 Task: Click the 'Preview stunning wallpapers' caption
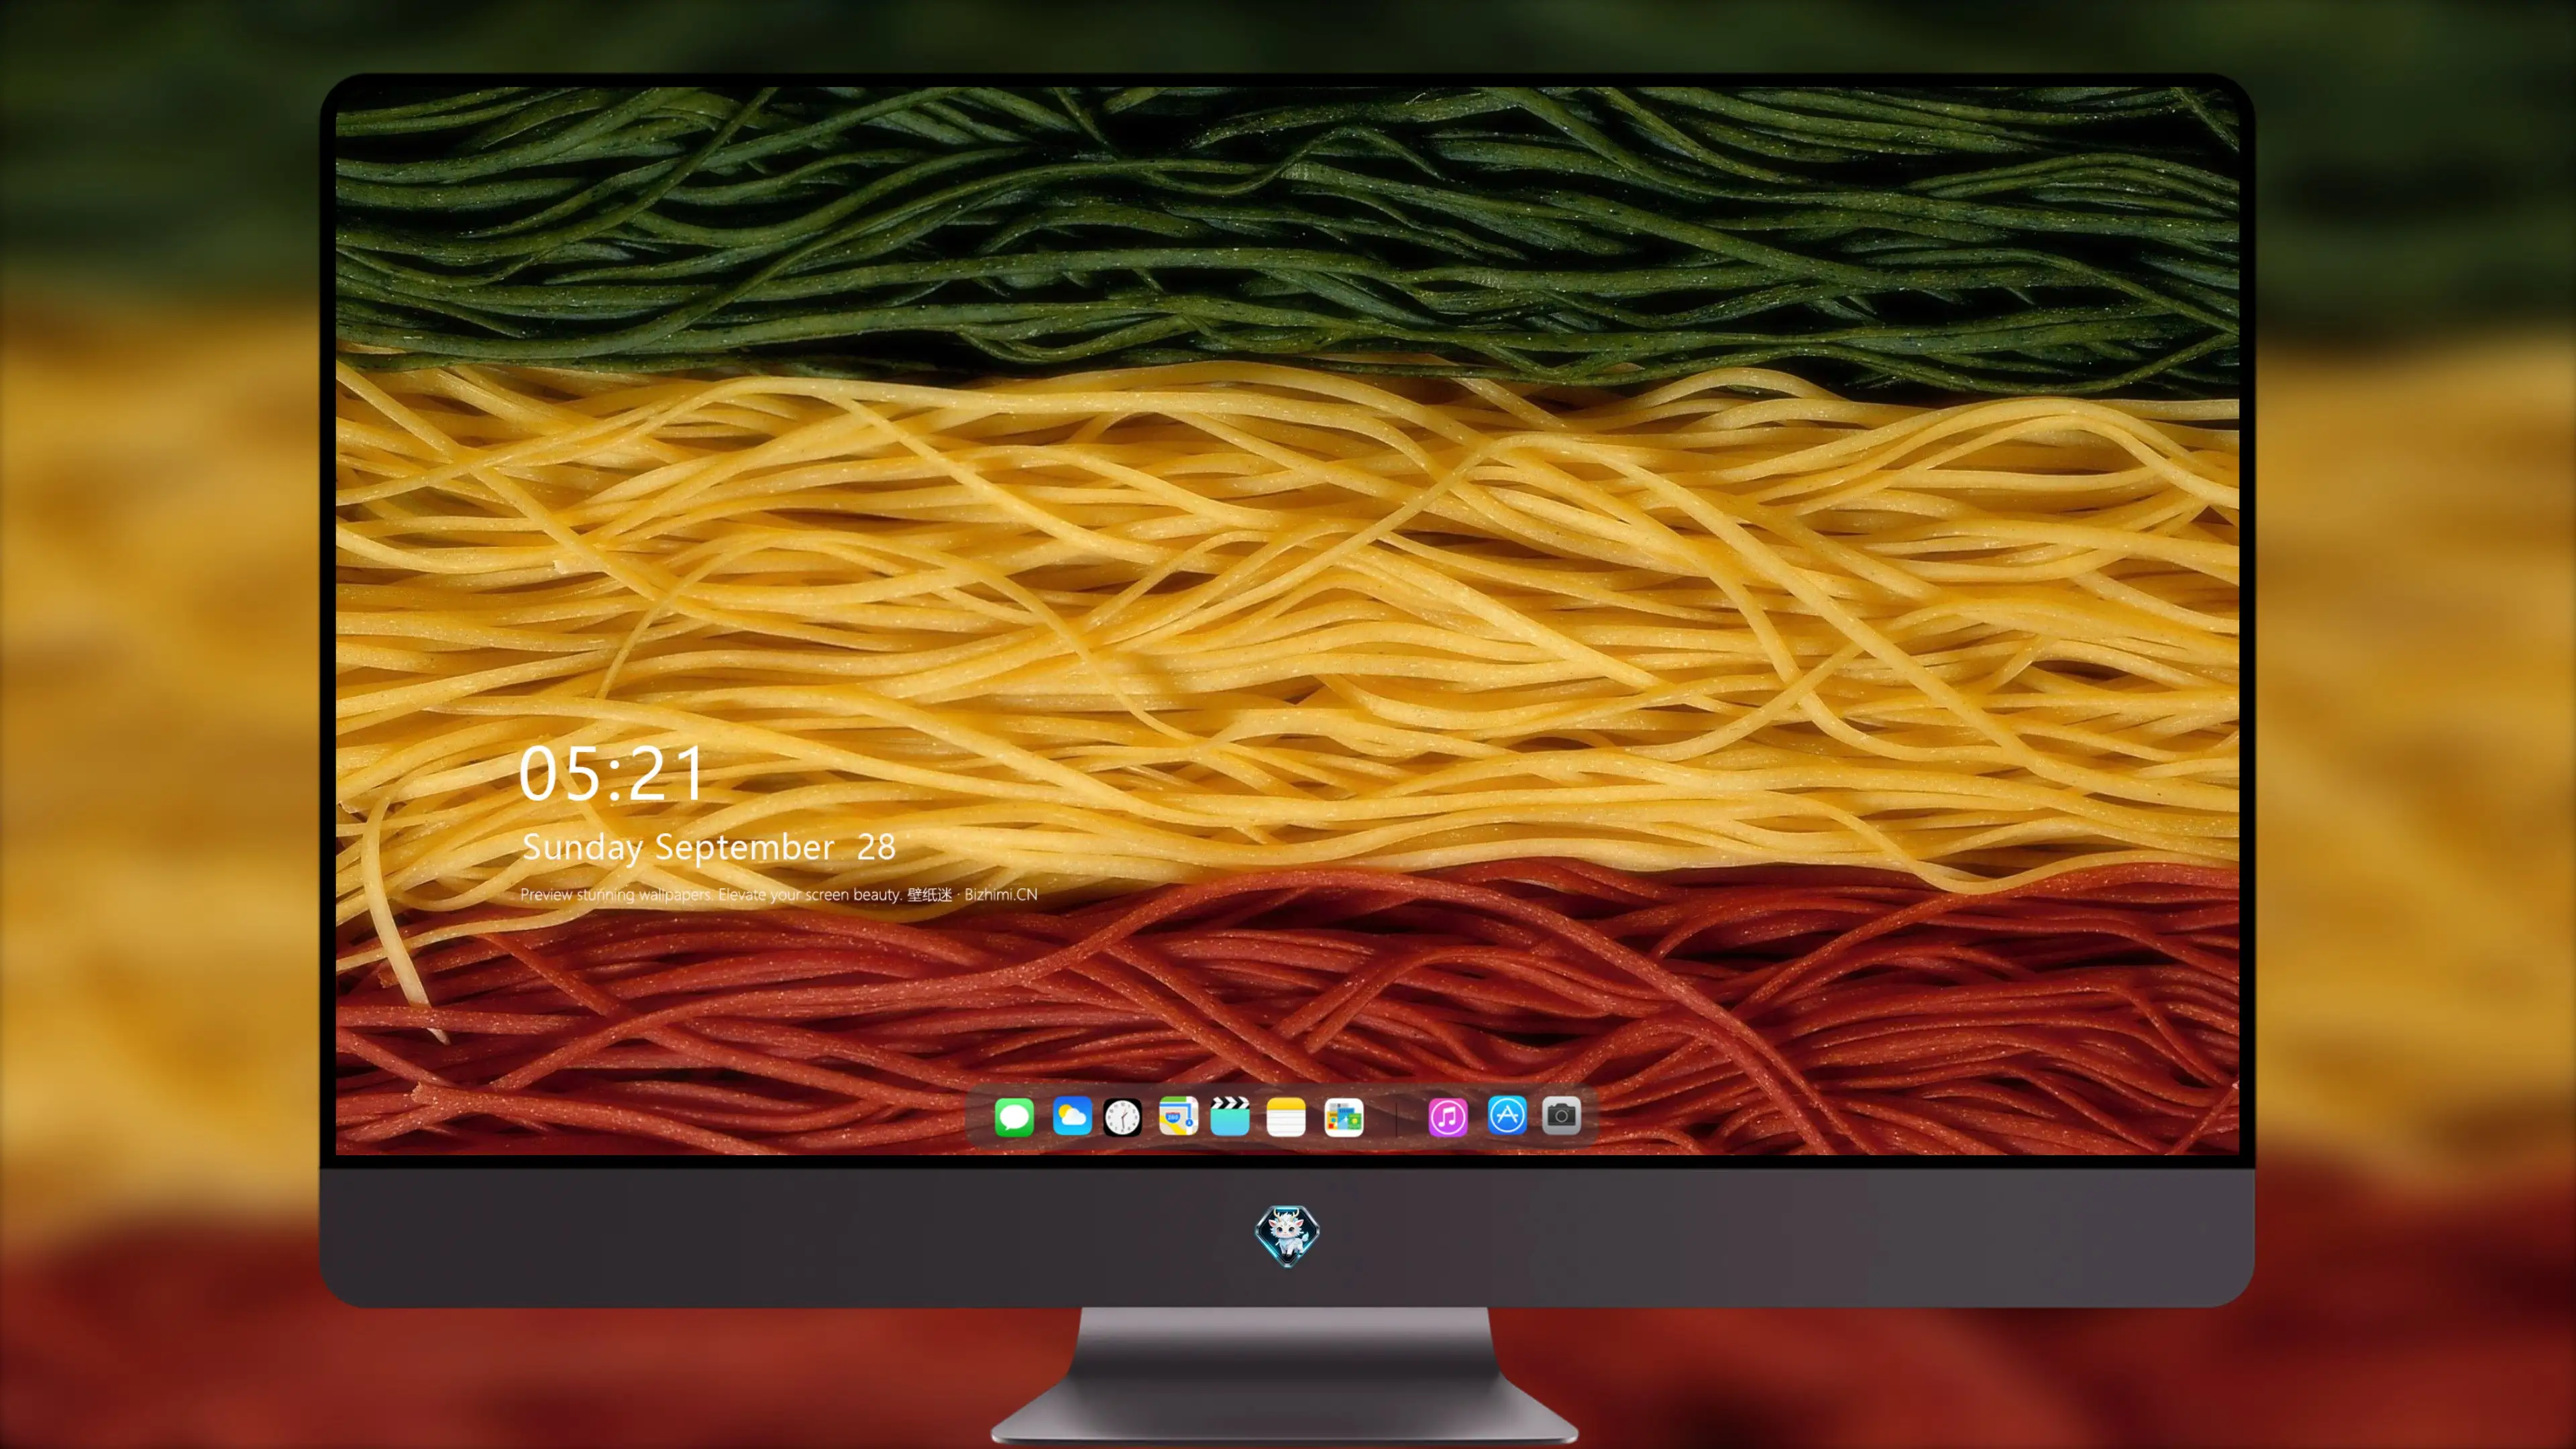(779, 894)
